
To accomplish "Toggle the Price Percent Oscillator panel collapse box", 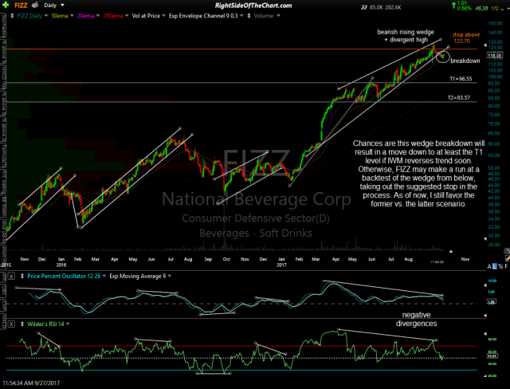I will (x=13, y=274).
